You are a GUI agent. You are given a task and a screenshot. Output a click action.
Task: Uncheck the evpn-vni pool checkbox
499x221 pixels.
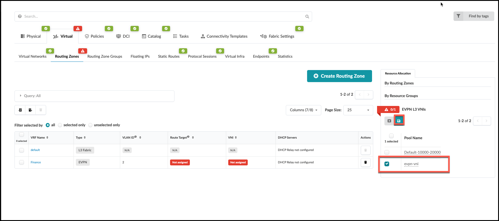point(387,164)
